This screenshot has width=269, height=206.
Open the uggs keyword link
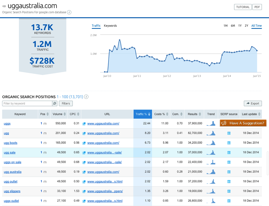7,124
